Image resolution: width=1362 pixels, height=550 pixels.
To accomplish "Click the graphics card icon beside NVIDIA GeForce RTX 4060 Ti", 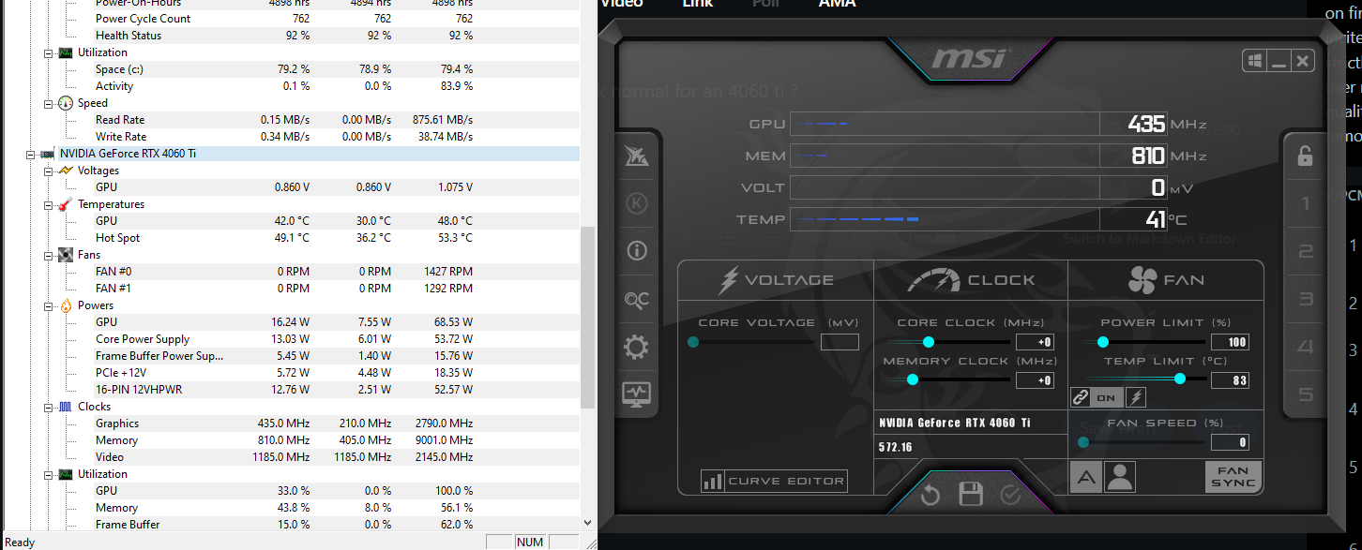I will (x=47, y=154).
